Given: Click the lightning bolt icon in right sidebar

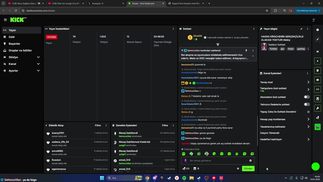Looking at the screenshot, I should tap(317, 61).
